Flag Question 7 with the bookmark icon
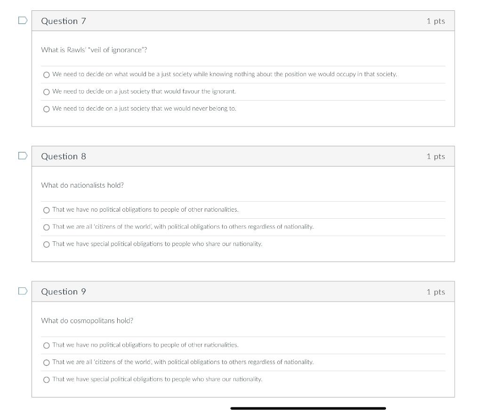Viewport: 482px width, 413px height. (x=23, y=20)
